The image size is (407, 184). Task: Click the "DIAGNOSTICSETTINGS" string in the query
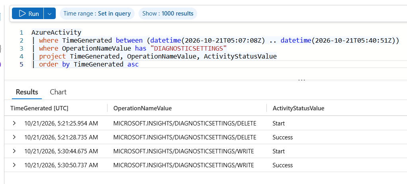pos(189,49)
